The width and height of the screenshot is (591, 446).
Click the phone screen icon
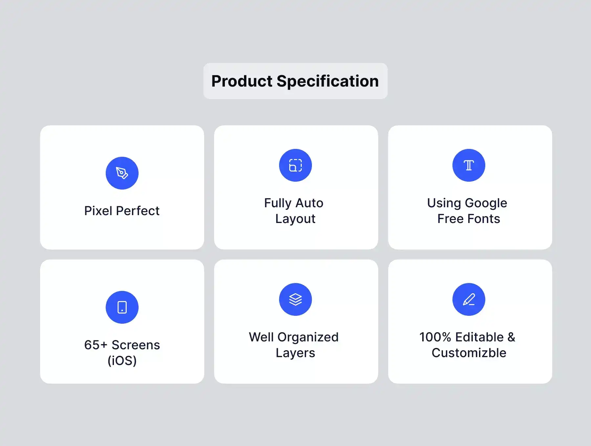[x=122, y=307]
